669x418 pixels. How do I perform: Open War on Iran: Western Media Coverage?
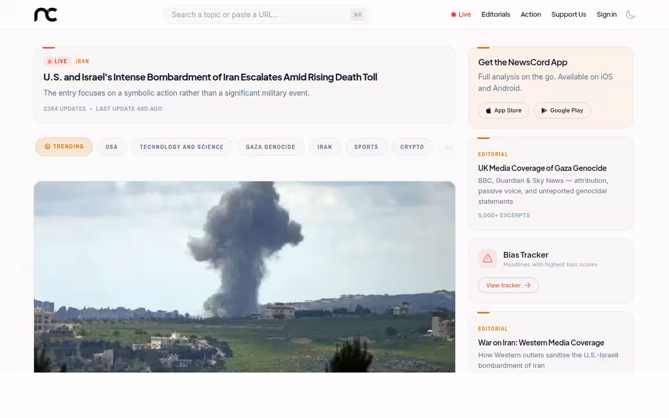(x=541, y=343)
